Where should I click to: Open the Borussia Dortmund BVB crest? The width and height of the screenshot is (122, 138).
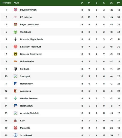click(15, 54)
